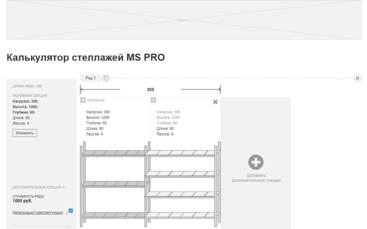Open the blue components detail list icon

[x=70, y=211]
